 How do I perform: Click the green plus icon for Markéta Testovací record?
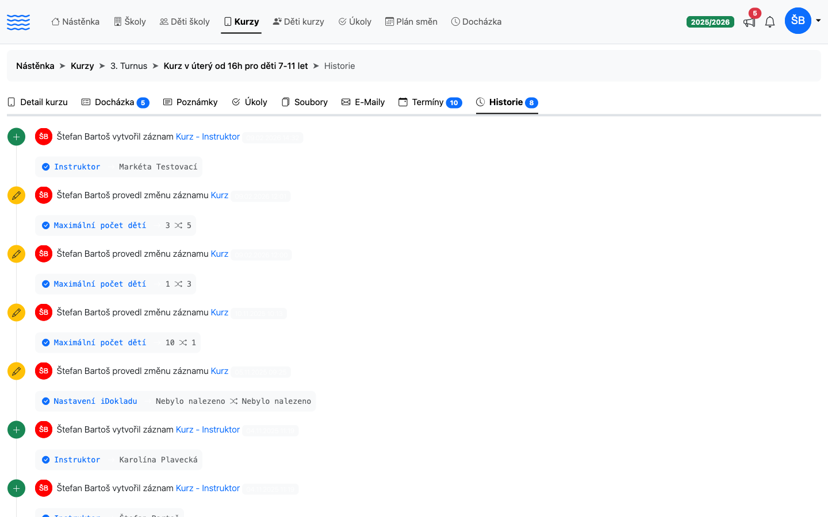click(x=16, y=137)
